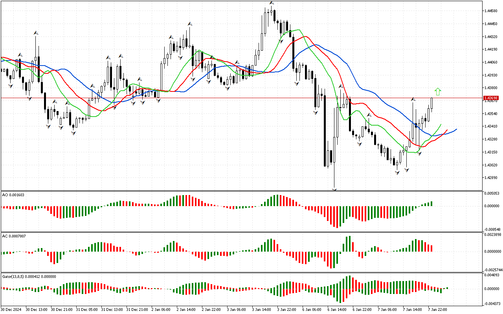The width and height of the screenshot is (503, 314).
Task: Click the 31 Dec 05:00 time label
Action: (87, 310)
